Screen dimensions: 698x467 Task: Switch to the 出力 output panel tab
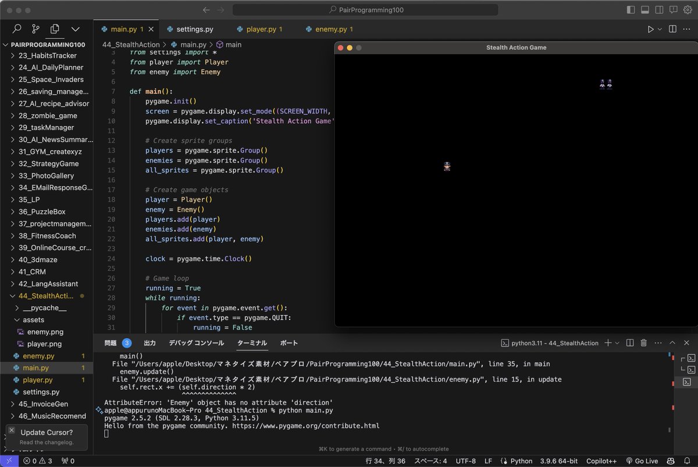pyautogui.click(x=149, y=343)
